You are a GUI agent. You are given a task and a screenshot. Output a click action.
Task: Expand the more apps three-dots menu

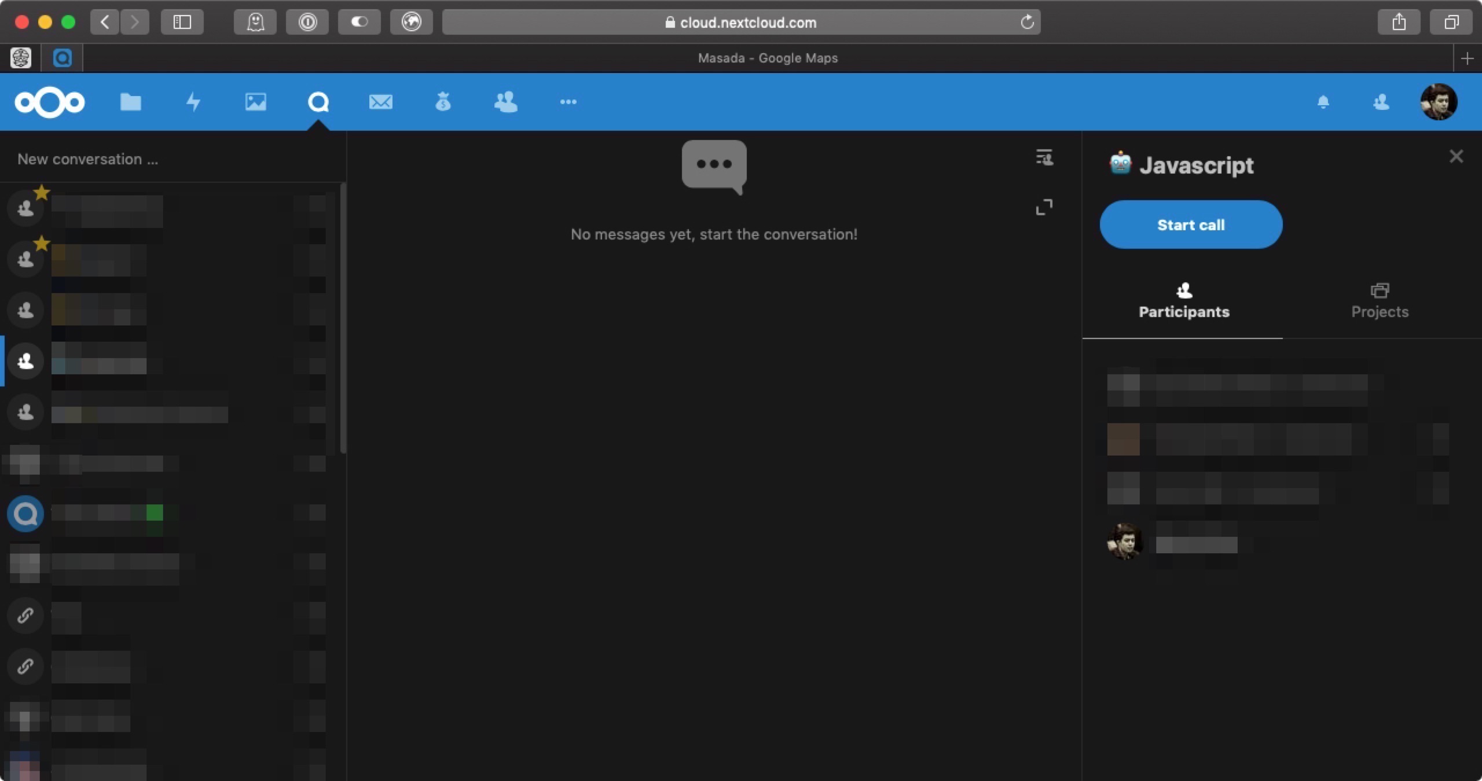point(568,102)
